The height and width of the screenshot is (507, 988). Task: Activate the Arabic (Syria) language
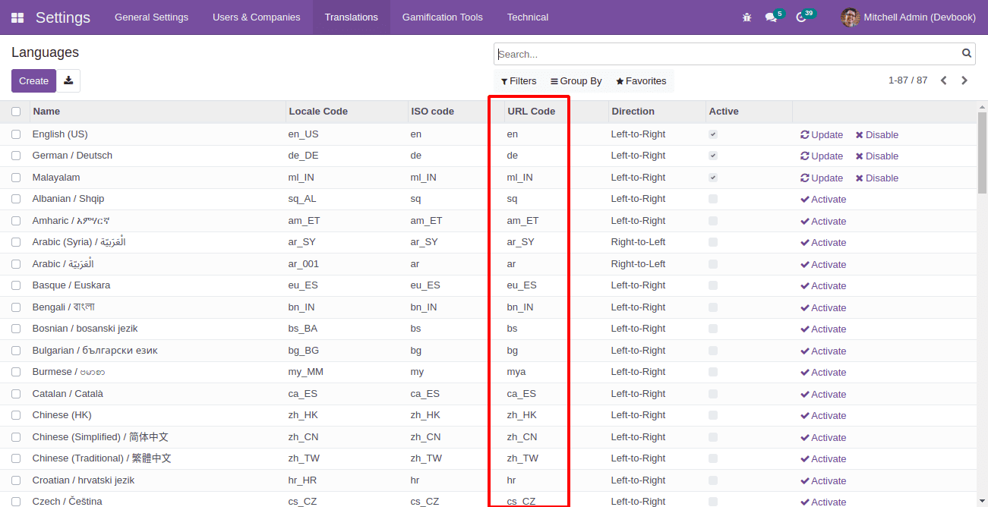coord(823,242)
